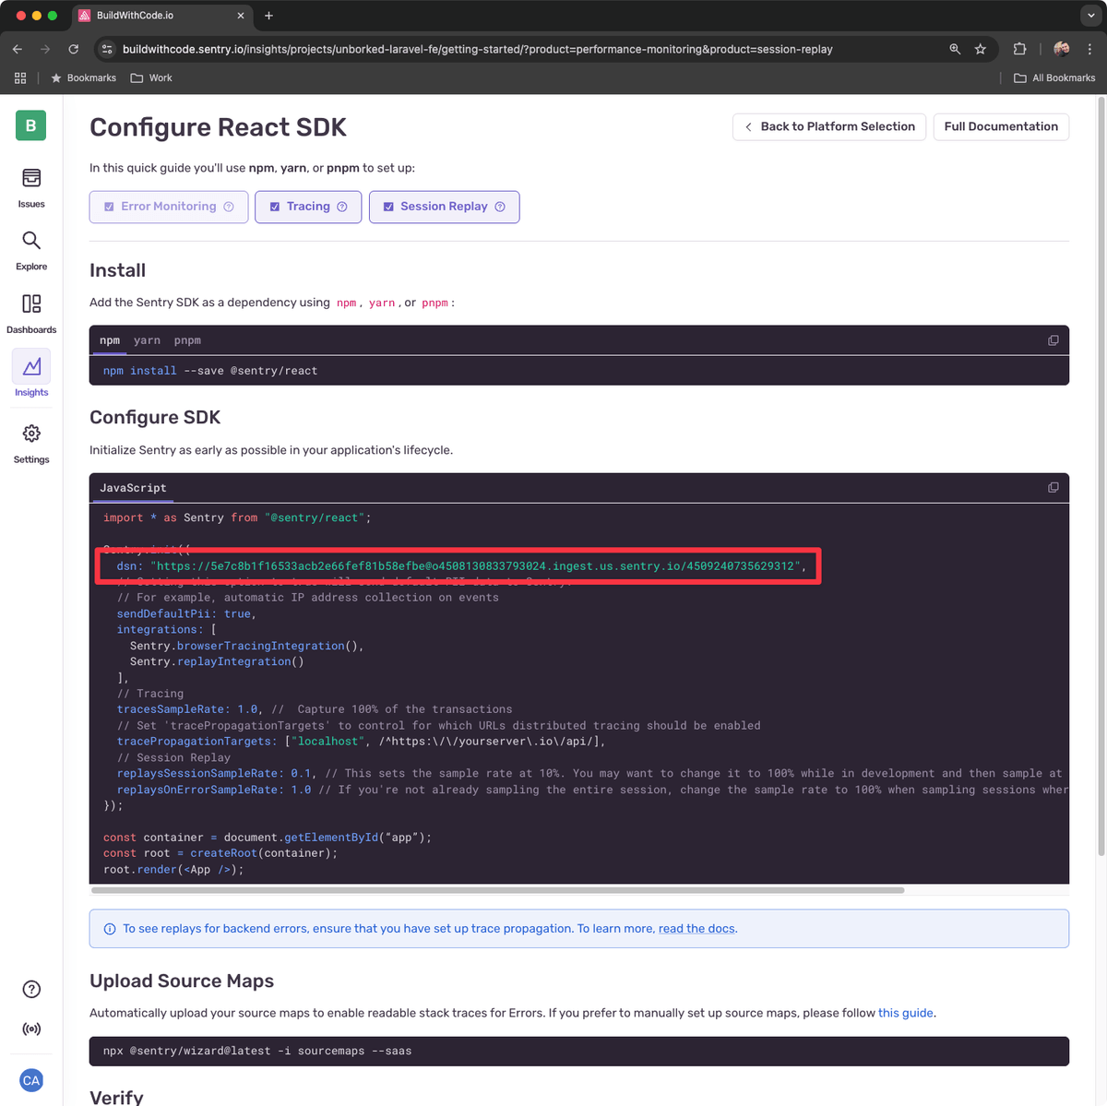Open the broadcast What's New icon
The width and height of the screenshot is (1107, 1106).
[31, 1029]
